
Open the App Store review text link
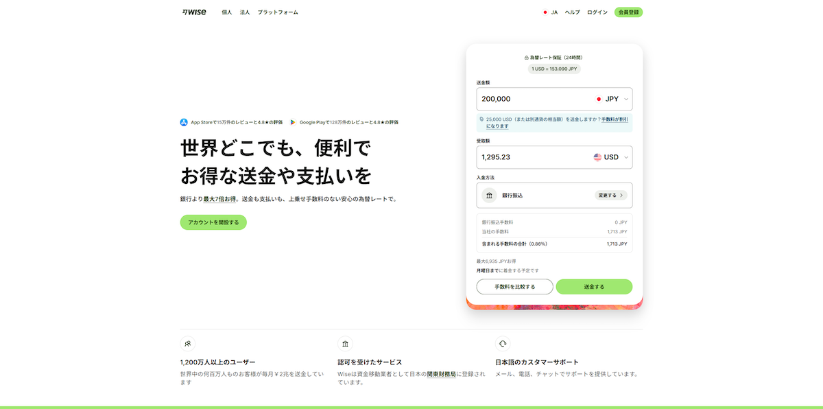237,122
